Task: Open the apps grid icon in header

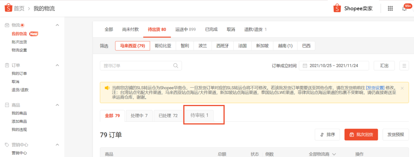Action: (390, 8)
